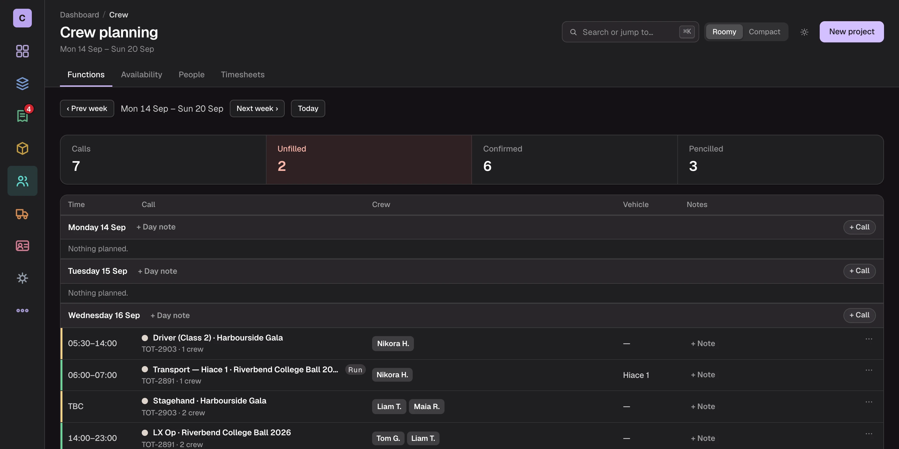The image size is (899, 449).
Task: Click the New project button
Action: click(852, 32)
